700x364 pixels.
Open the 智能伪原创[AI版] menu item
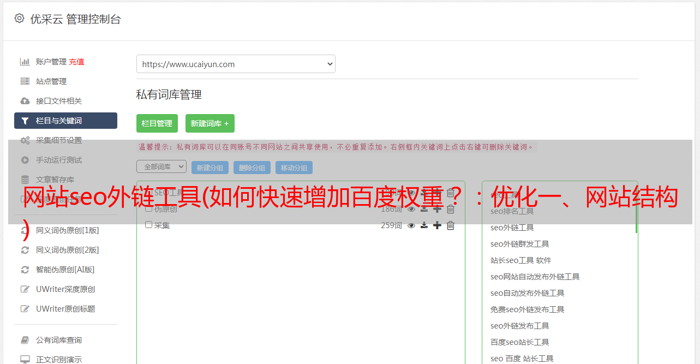pos(65,270)
